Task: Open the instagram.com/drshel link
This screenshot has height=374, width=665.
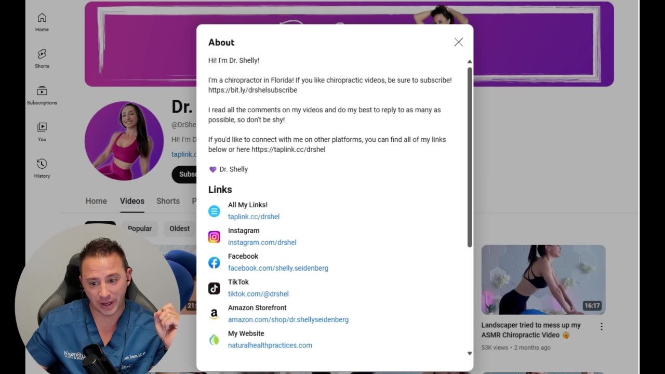Action: (x=262, y=243)
